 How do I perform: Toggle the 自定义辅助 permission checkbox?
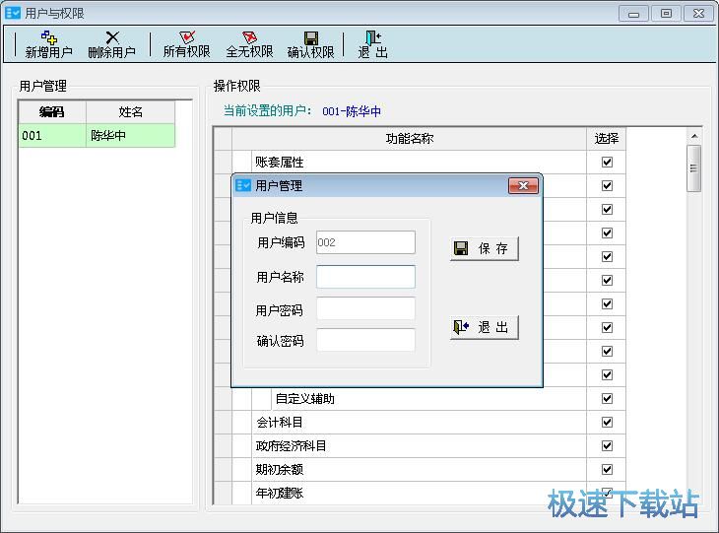(x=607, y=399)
